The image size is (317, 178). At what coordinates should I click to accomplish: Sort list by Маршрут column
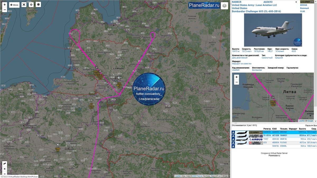(x=293, y=129)
